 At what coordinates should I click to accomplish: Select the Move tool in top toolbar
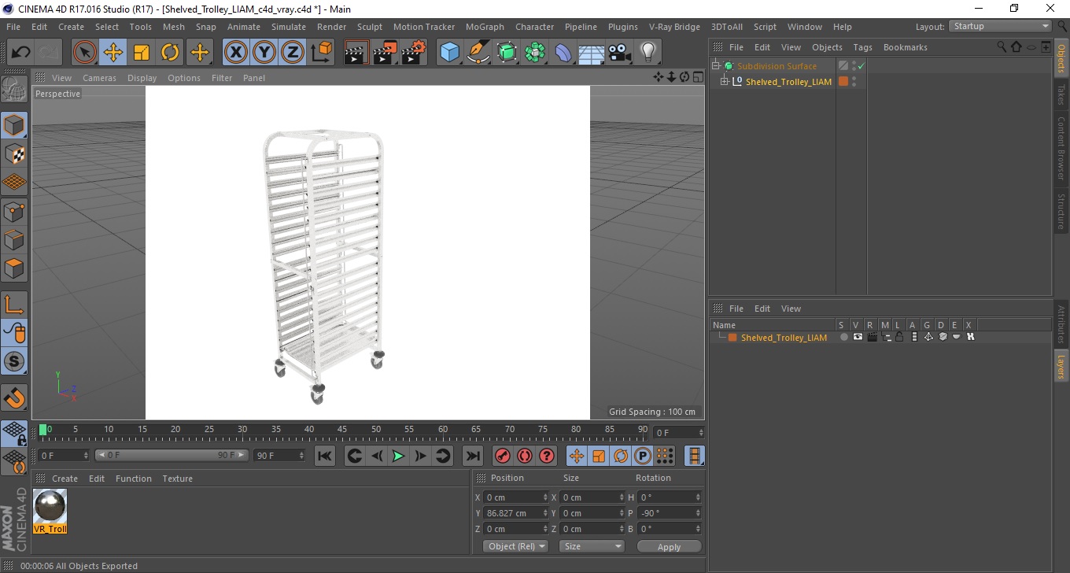coord(113,53)
